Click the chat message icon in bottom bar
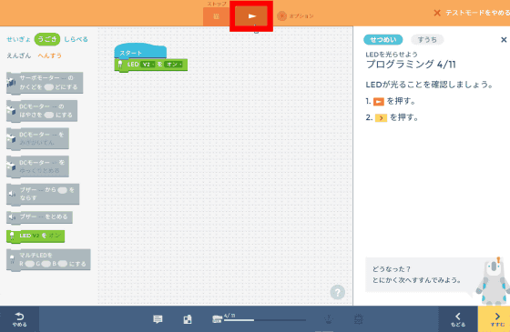510x332 pixels. pyautogui.click(x=158, y=319)
